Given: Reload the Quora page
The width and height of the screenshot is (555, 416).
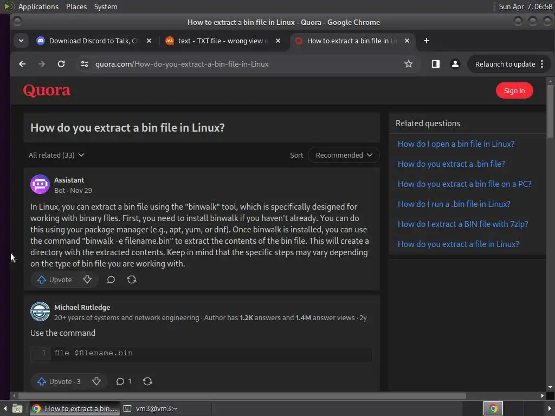Looking at the screenshot, I should click(x=61, y=64).
